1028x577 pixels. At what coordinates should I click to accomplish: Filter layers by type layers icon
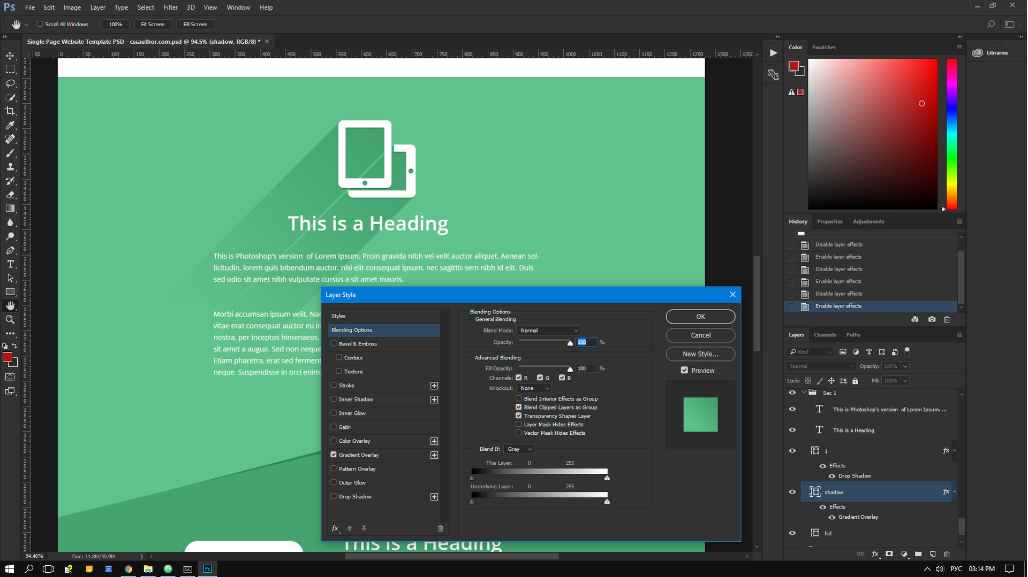click(868, 352)
